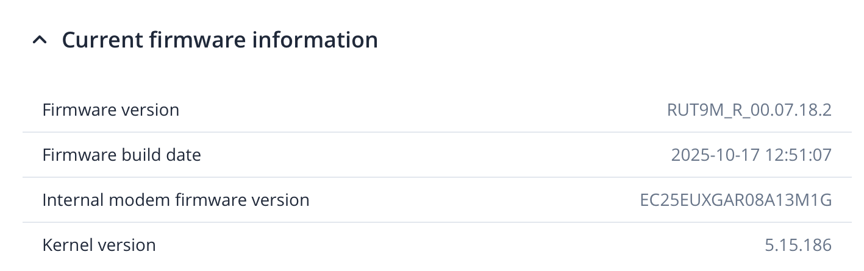864x271 pixels.
Task: Click the Current firmware information heading
Action: click(220, 40)
